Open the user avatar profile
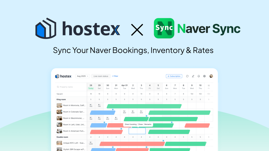The height and width of the screenshot is (151, 269). pyautogui.click(x=211, y=76)
